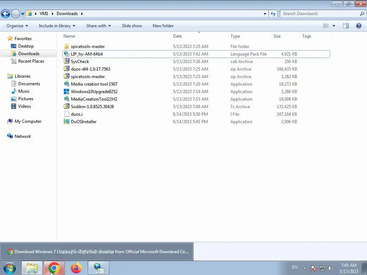Image resolution: width=367 pixels, height=275 pixels.
Task: Sort by the Type column header
Action: 235,36
